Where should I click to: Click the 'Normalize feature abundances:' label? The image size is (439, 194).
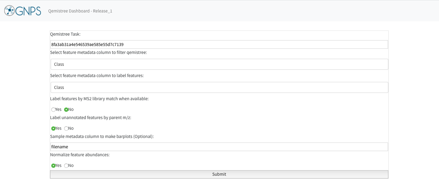[80, 155]
